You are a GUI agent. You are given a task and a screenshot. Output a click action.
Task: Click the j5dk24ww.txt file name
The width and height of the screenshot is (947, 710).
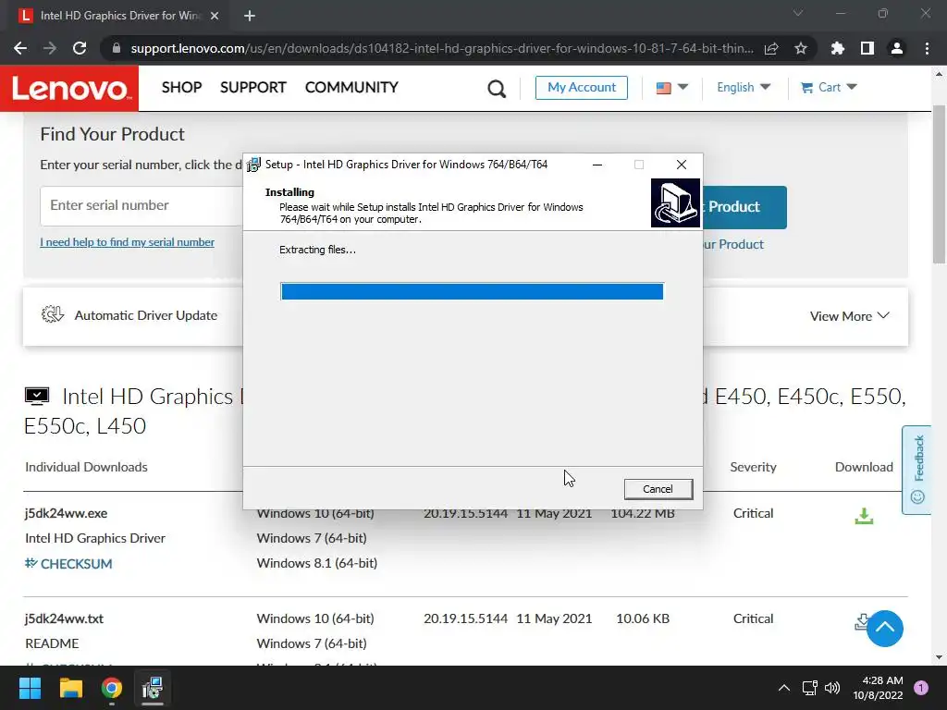tap(64, 618)
